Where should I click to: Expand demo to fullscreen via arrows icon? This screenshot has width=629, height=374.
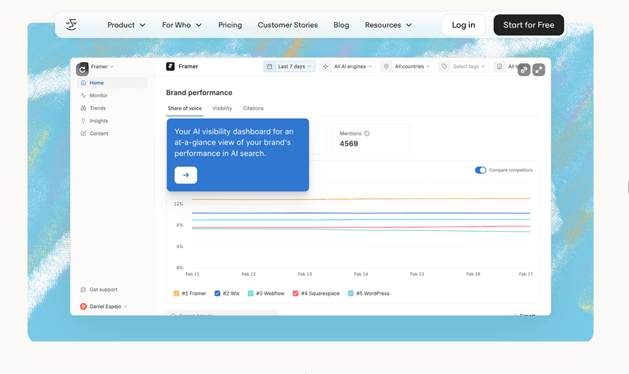539,69
